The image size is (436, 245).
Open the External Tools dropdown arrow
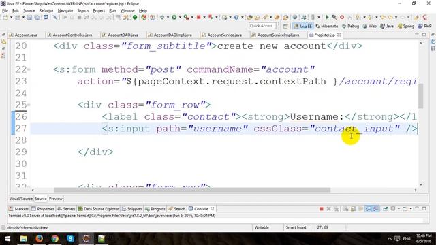pyautogui.click(x=192, y=17)
